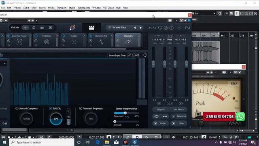Open the dropdown beside the VU meter camera icon
Image resolution: width=259 pixels, height=146 pixels.
[230, 72]
